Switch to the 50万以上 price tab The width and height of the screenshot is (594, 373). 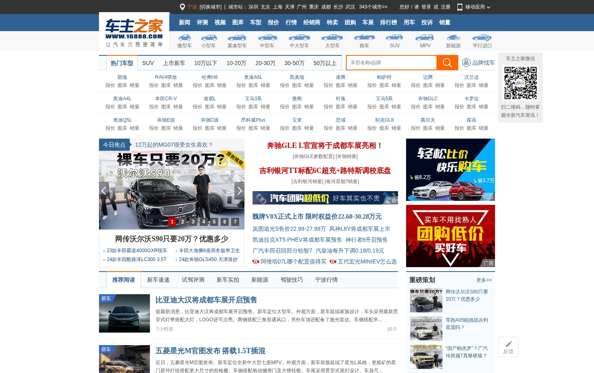coord(325,63)
